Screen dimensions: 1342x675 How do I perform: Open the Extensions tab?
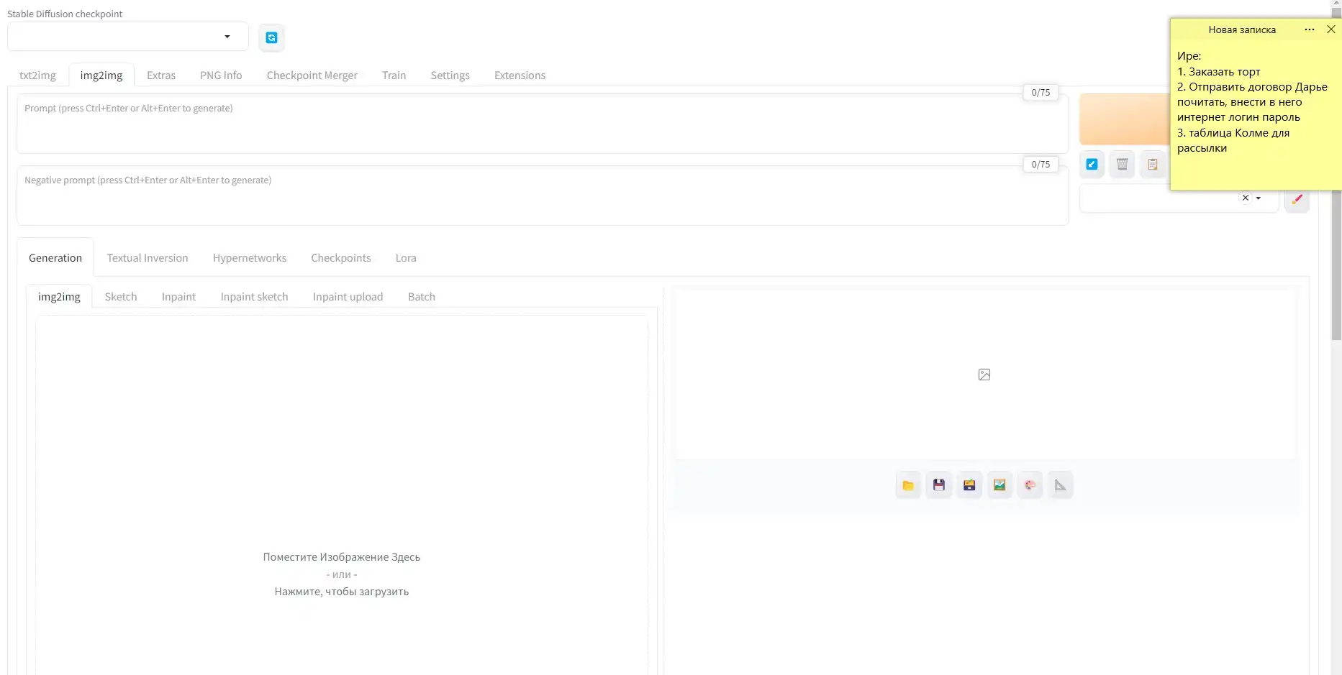pos(520,75)
